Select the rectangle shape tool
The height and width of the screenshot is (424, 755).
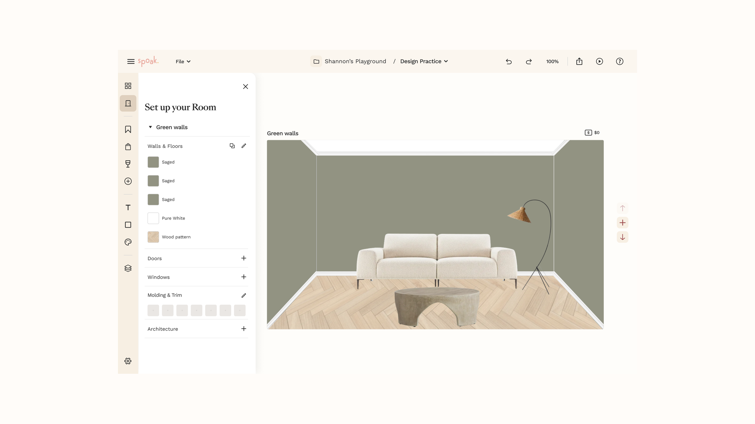click(x=128, y=225)
